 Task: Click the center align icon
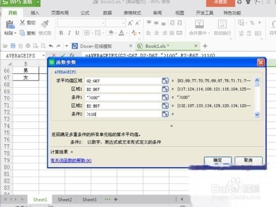tap(156, 33)
